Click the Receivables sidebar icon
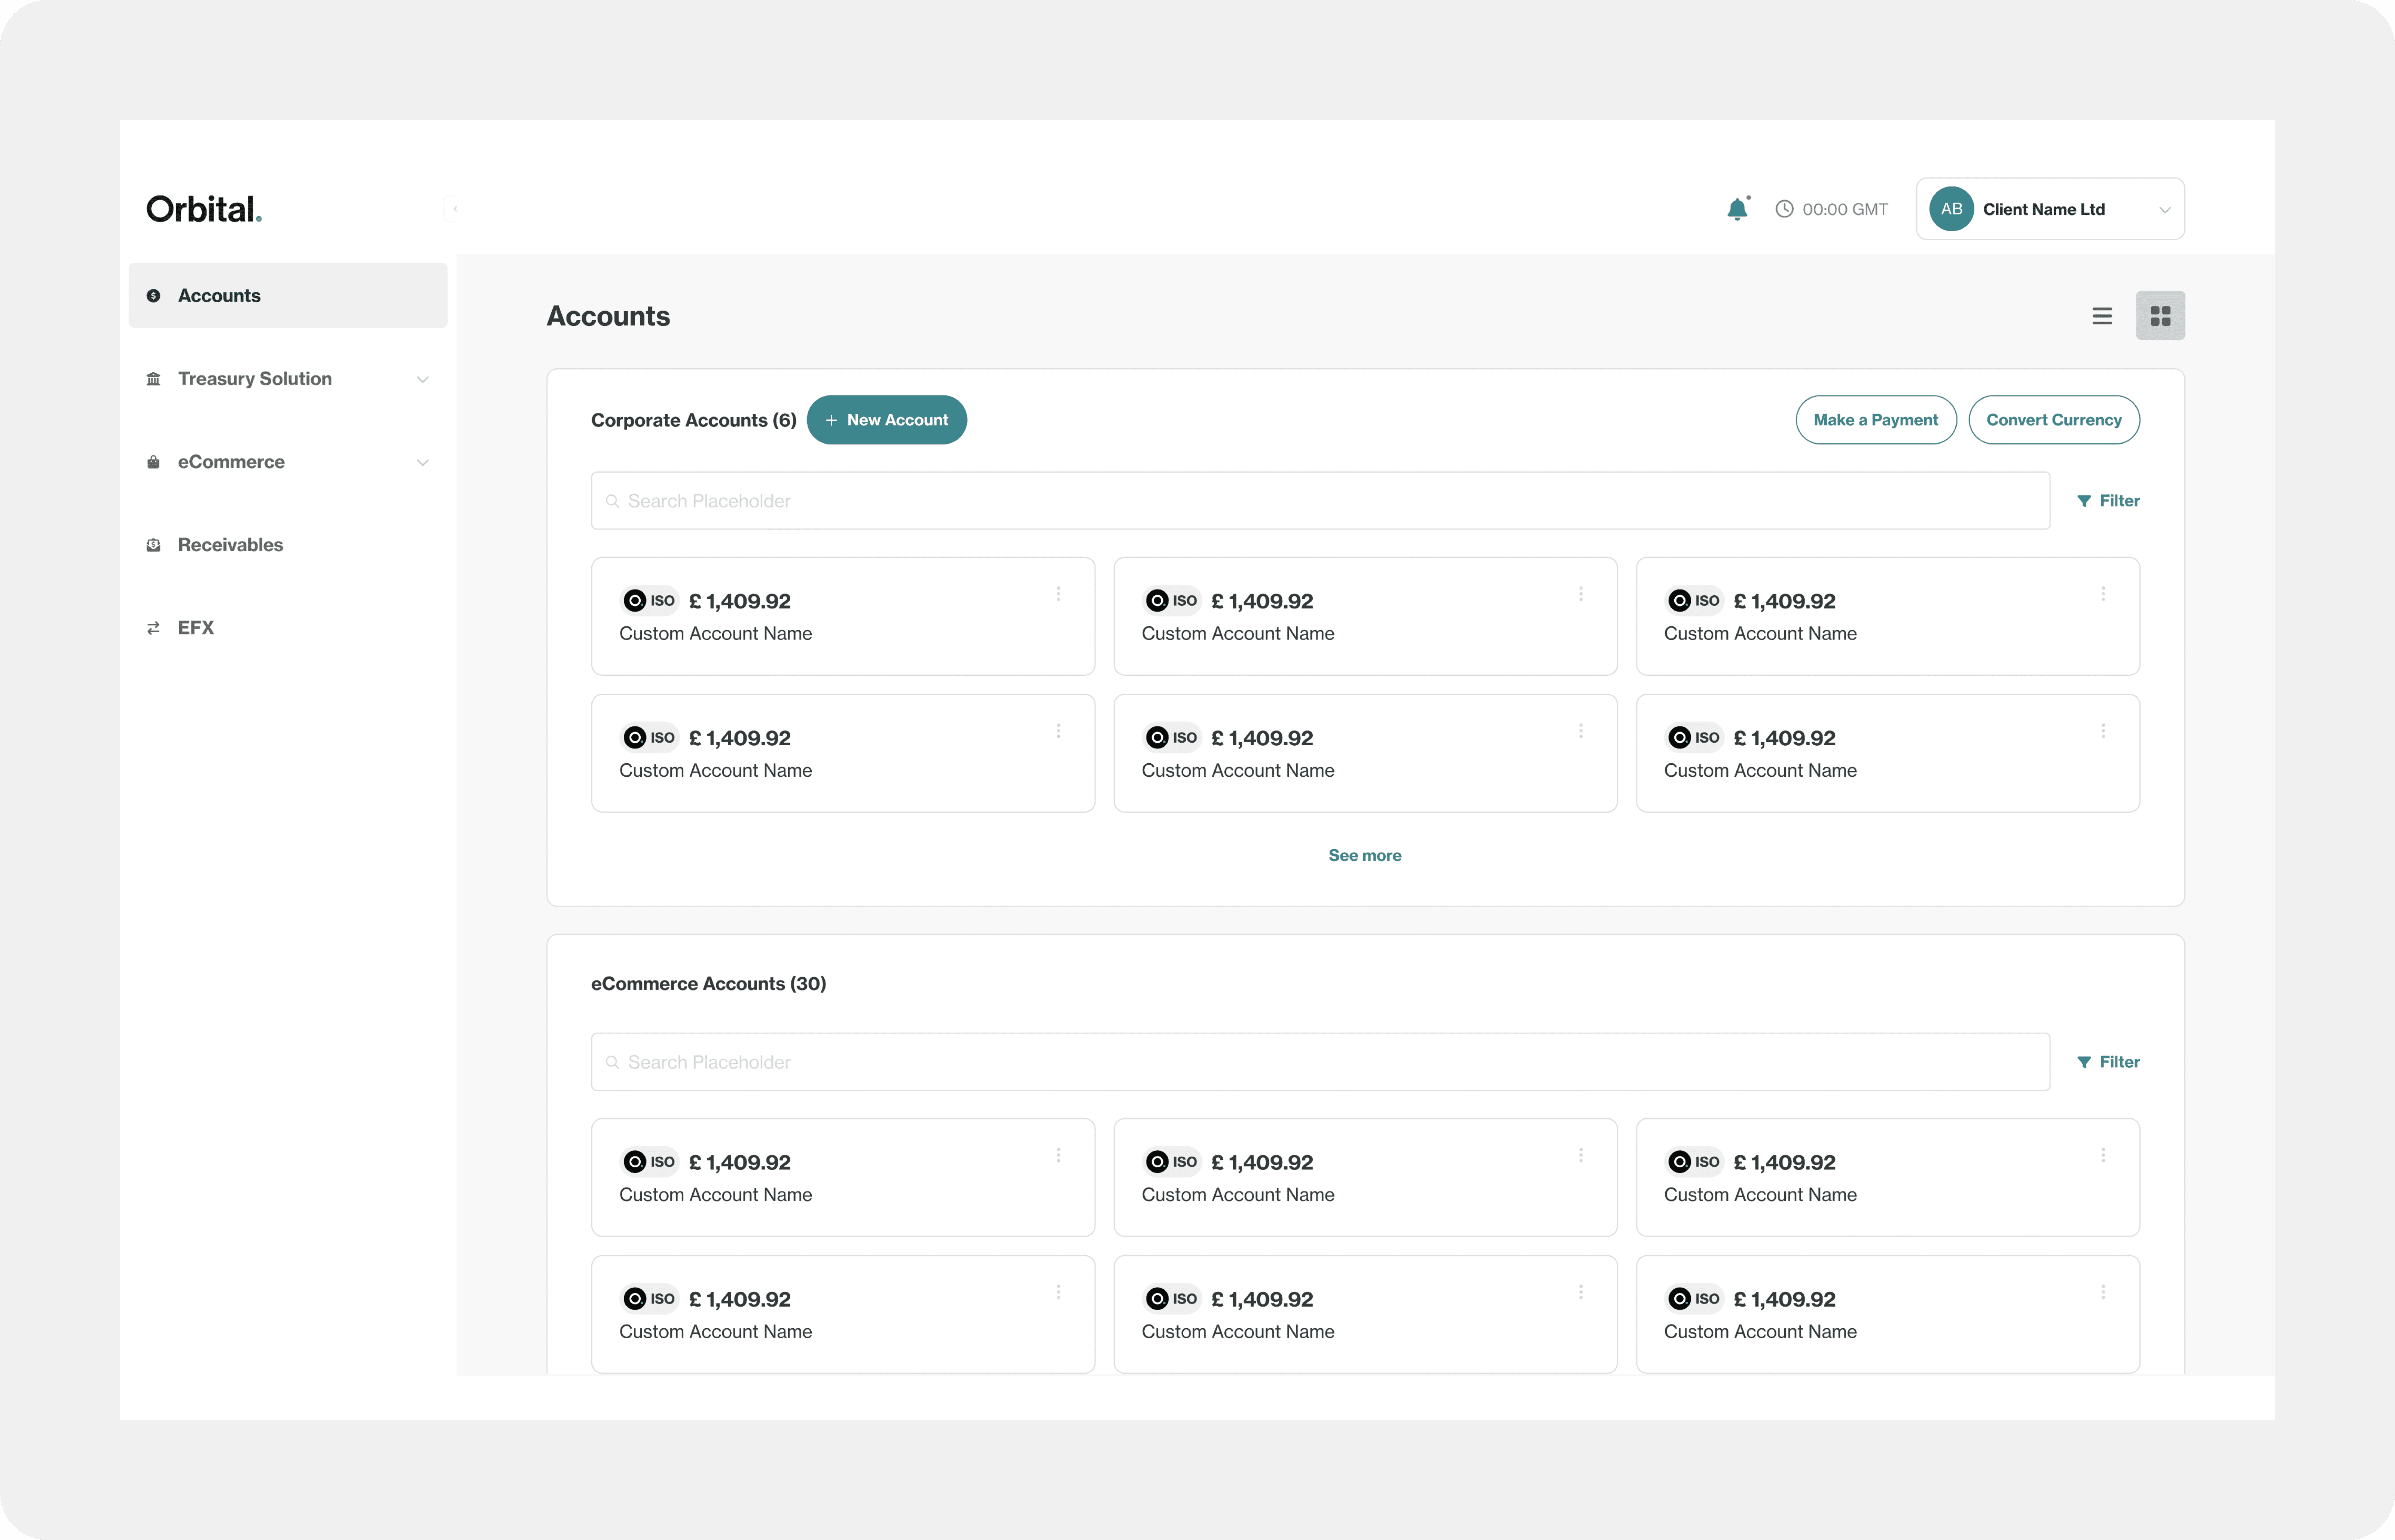Image resolution: width=2395 pixels, height=1540 pixels. point(153,545)
